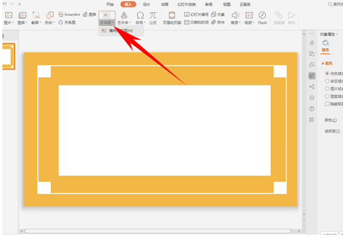The width and height of the screenshot is (343, 239).
Task: Click the 形状 (Shapes) icon
Action: (50, 15)
